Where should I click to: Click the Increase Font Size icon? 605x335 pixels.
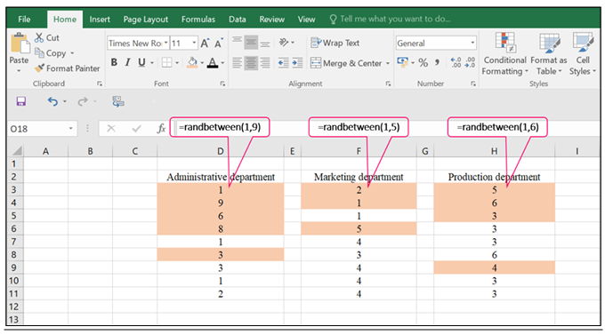pos(205,43)
